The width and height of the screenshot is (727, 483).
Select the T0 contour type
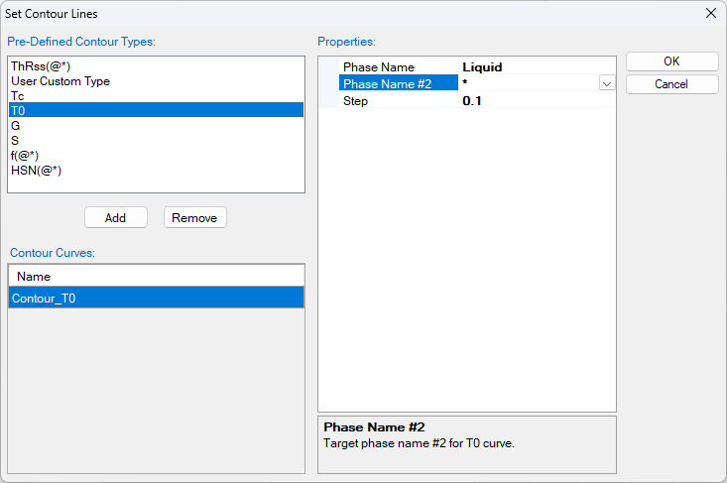(x=18, y=111)
